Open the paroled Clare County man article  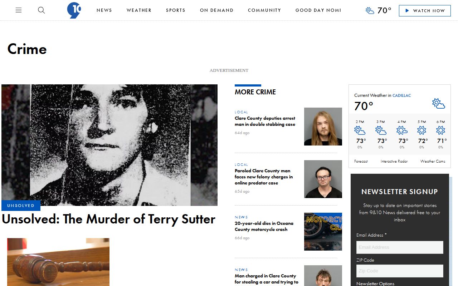[264, 177]
